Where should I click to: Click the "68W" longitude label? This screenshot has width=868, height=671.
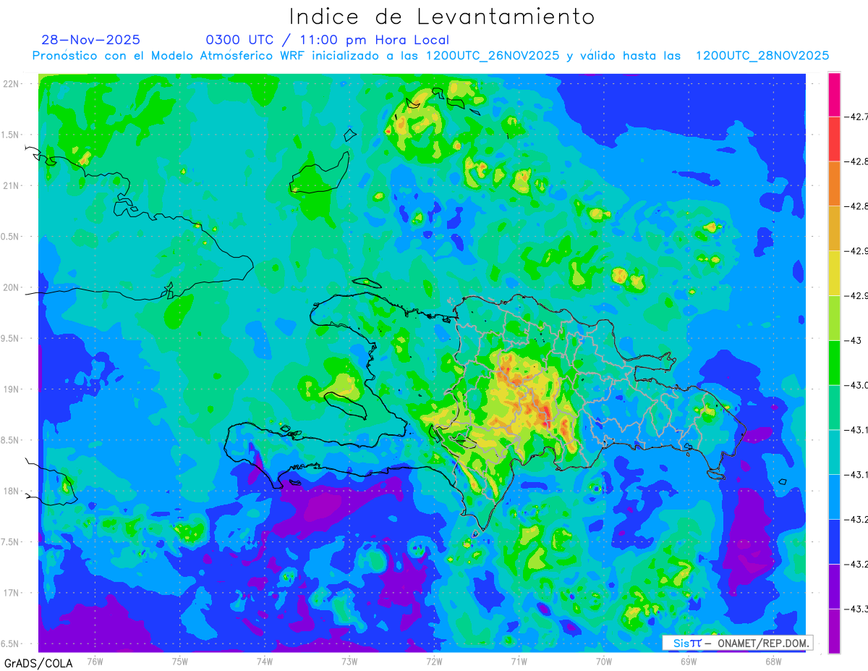[773, 661]
